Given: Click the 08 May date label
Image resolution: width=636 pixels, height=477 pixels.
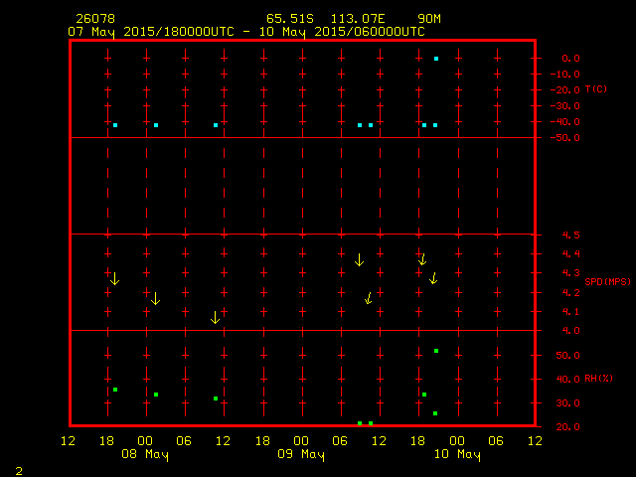Looking at the screenshot, I should (145, 455).
